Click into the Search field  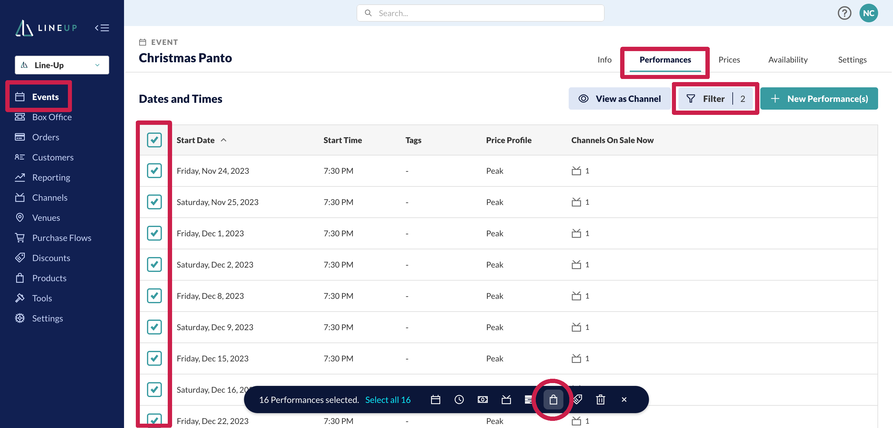(x=480, y=13)
